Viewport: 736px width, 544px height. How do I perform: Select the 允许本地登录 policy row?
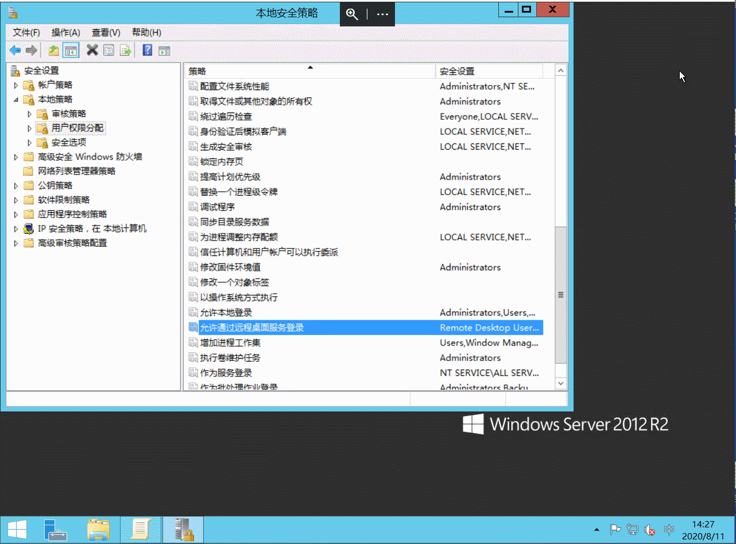click(x=226, y=313)
